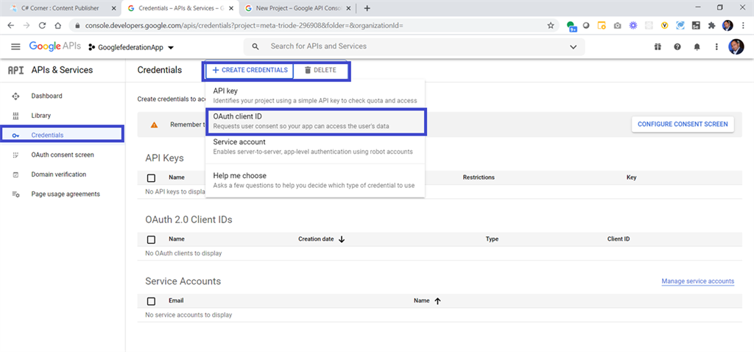Screen dimensions: 754x352
Task: Click CONFIGURE CONSENT SCREEN button
Action: [x=683, y=124]
